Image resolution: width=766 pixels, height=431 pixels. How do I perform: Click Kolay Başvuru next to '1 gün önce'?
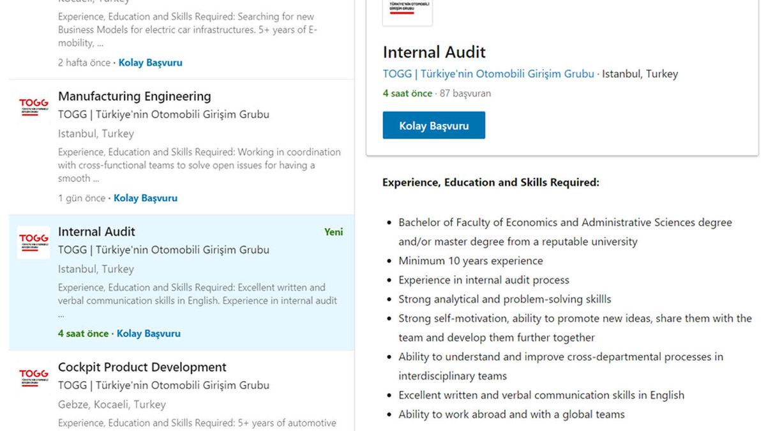click(146, 198)
